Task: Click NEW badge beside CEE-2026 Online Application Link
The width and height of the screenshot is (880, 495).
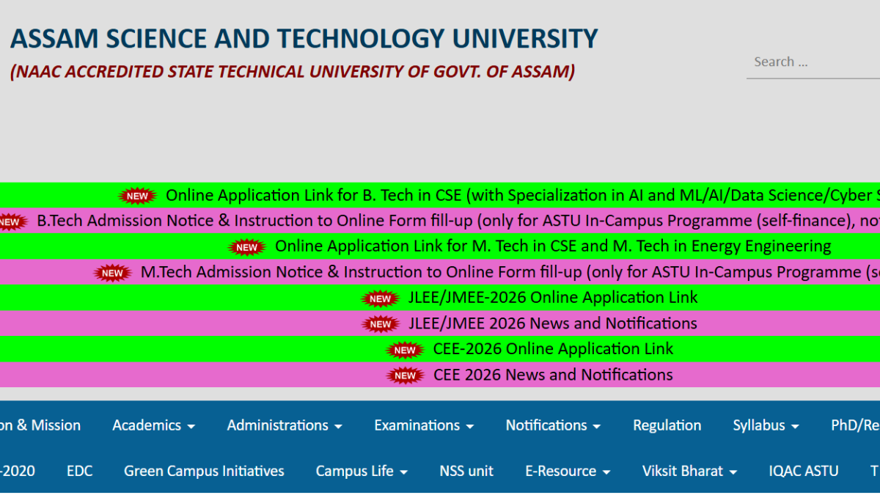Action: point(405,350)
